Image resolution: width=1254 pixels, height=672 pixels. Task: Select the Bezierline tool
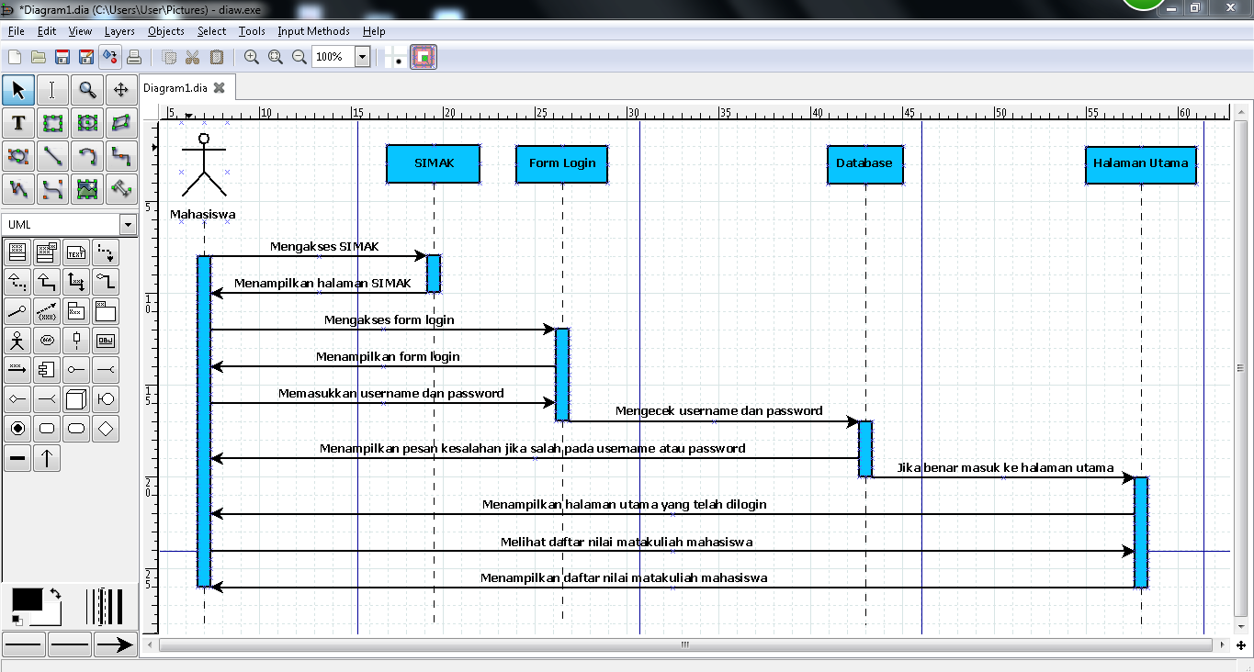(52, 189)
